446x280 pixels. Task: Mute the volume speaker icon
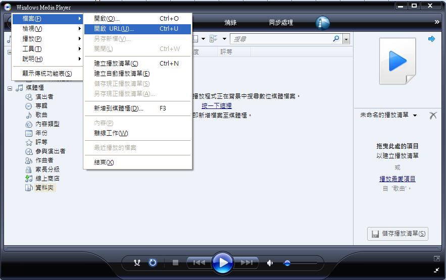point(270,263)
